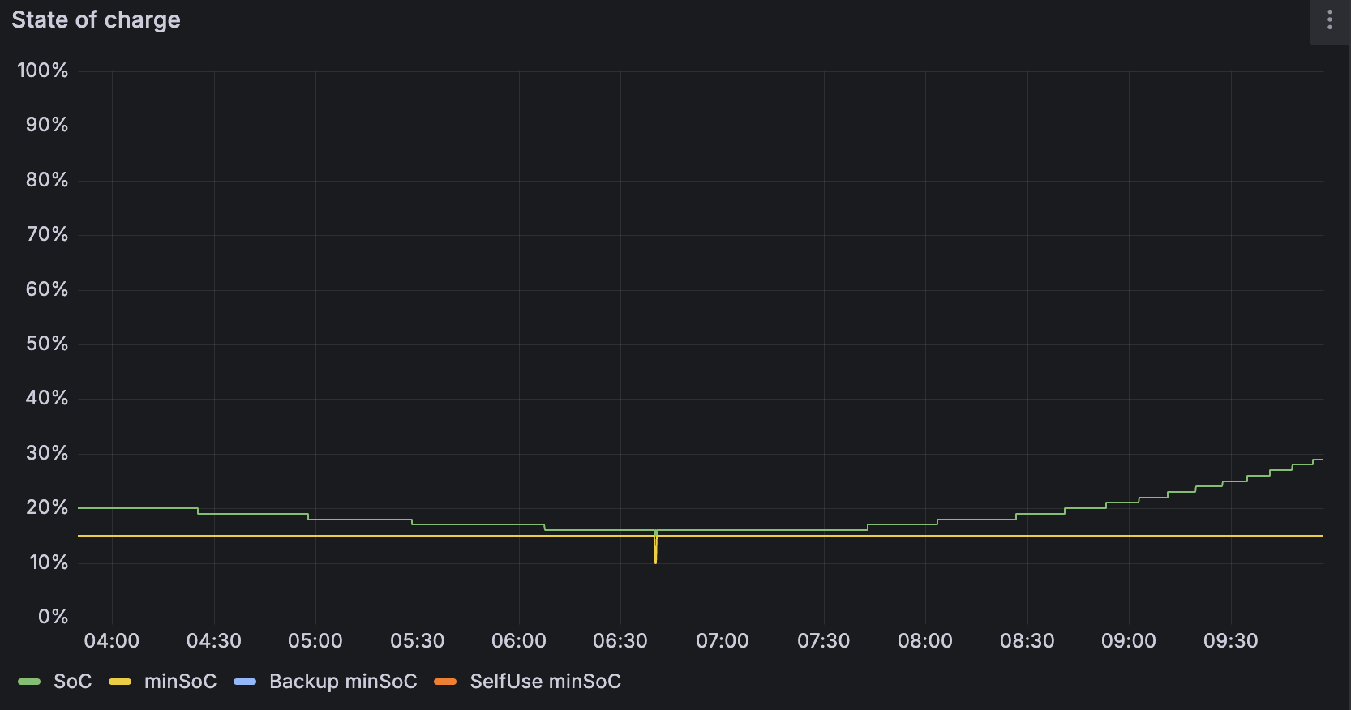Click the orange SelfUse minSoC legend marker
This screenshot has height=710, width=1351.
point(445,682)
